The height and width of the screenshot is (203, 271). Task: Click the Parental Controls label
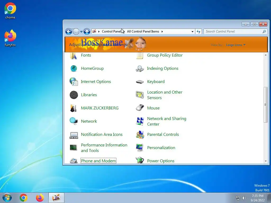pos(163,135)
